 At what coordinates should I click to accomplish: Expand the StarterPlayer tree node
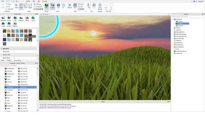[172, 45]
